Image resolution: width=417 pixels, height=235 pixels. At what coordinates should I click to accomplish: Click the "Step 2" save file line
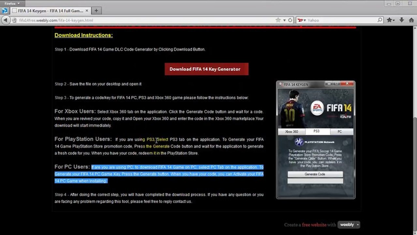(98, 84)
